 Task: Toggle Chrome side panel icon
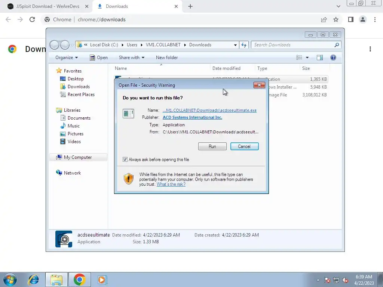point(351,19)
